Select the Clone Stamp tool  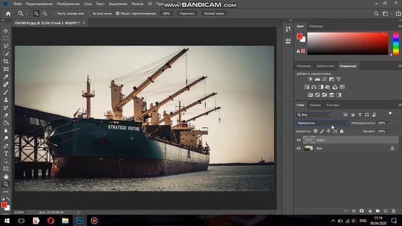click(6, 100)
